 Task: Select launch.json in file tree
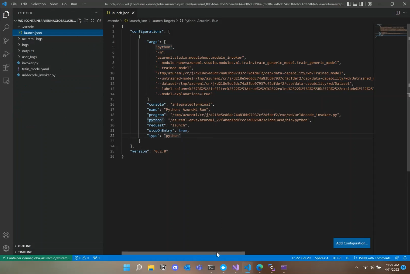coord(58,33)
